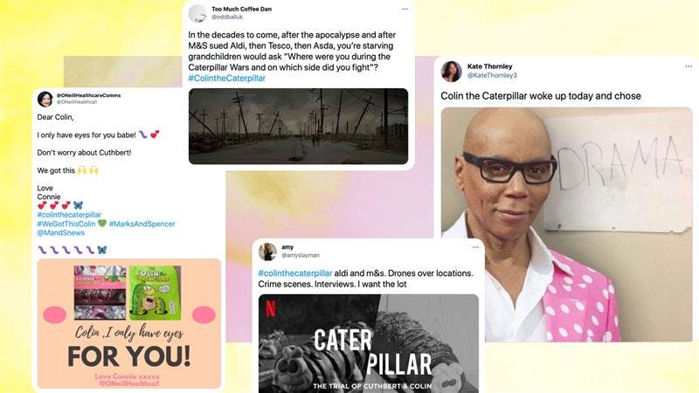The height and width of the screenshot is (393, 699).
Task: Open the 'For You' Connie card image
Action: (128, 323)
